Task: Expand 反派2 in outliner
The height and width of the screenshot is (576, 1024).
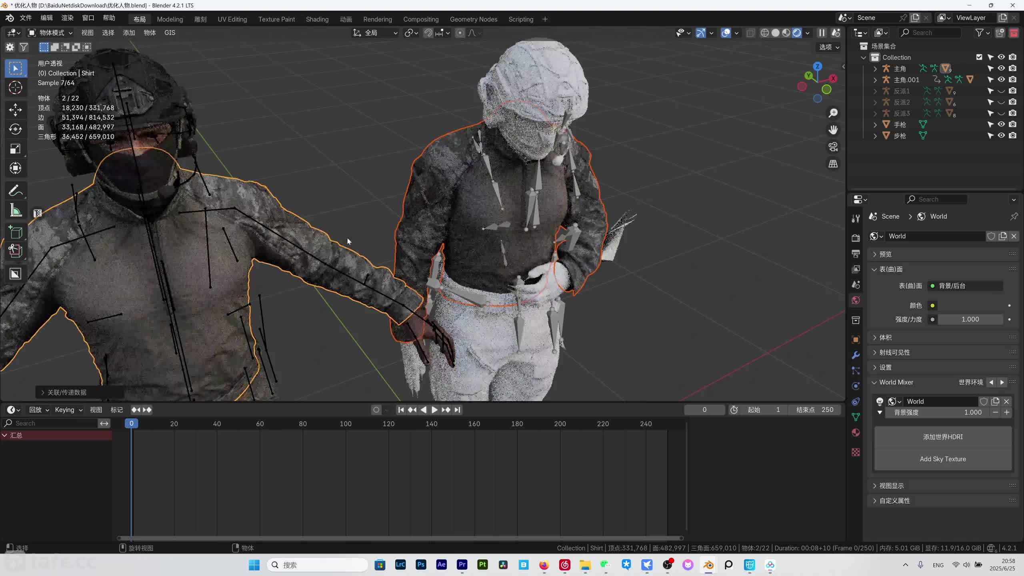Action: [x=875, y=102]
